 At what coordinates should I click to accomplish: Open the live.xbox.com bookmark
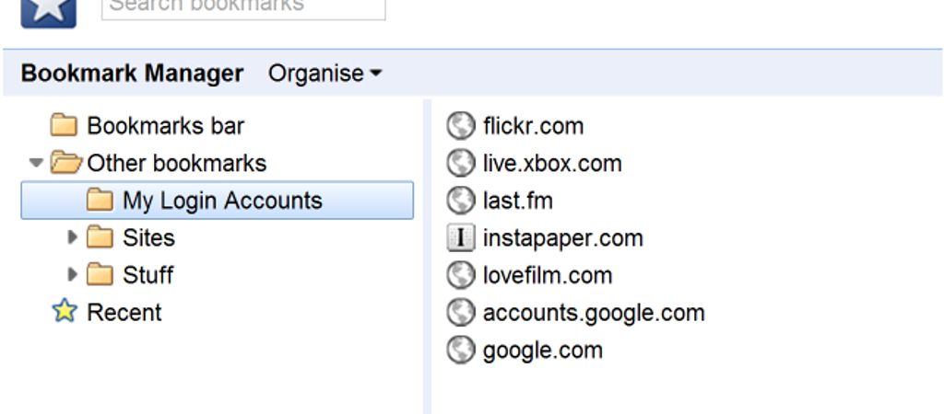pyautogui.click(x=552, y=164)
